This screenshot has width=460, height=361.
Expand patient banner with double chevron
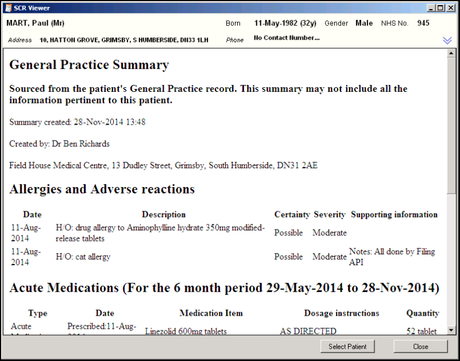point(447,40)
